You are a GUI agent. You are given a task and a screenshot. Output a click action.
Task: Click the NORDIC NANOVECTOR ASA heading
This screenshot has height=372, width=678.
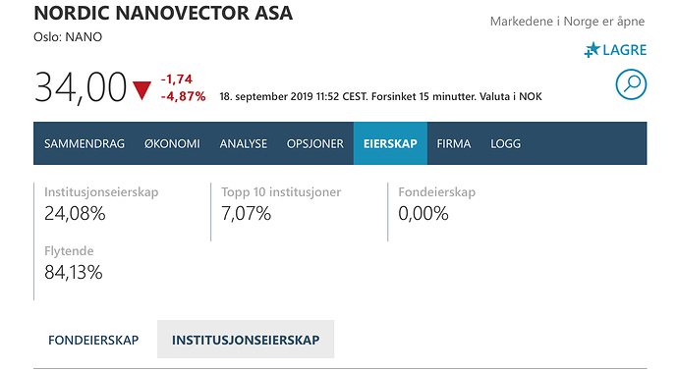tap(163, 13)
